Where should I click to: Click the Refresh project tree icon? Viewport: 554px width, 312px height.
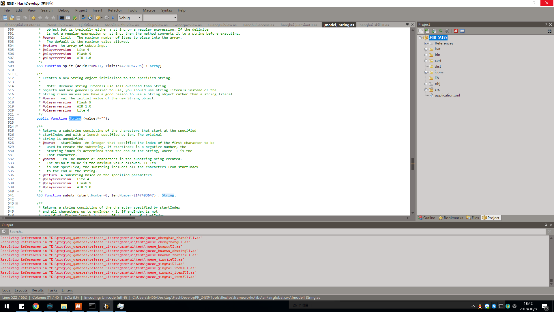point(441,31)
